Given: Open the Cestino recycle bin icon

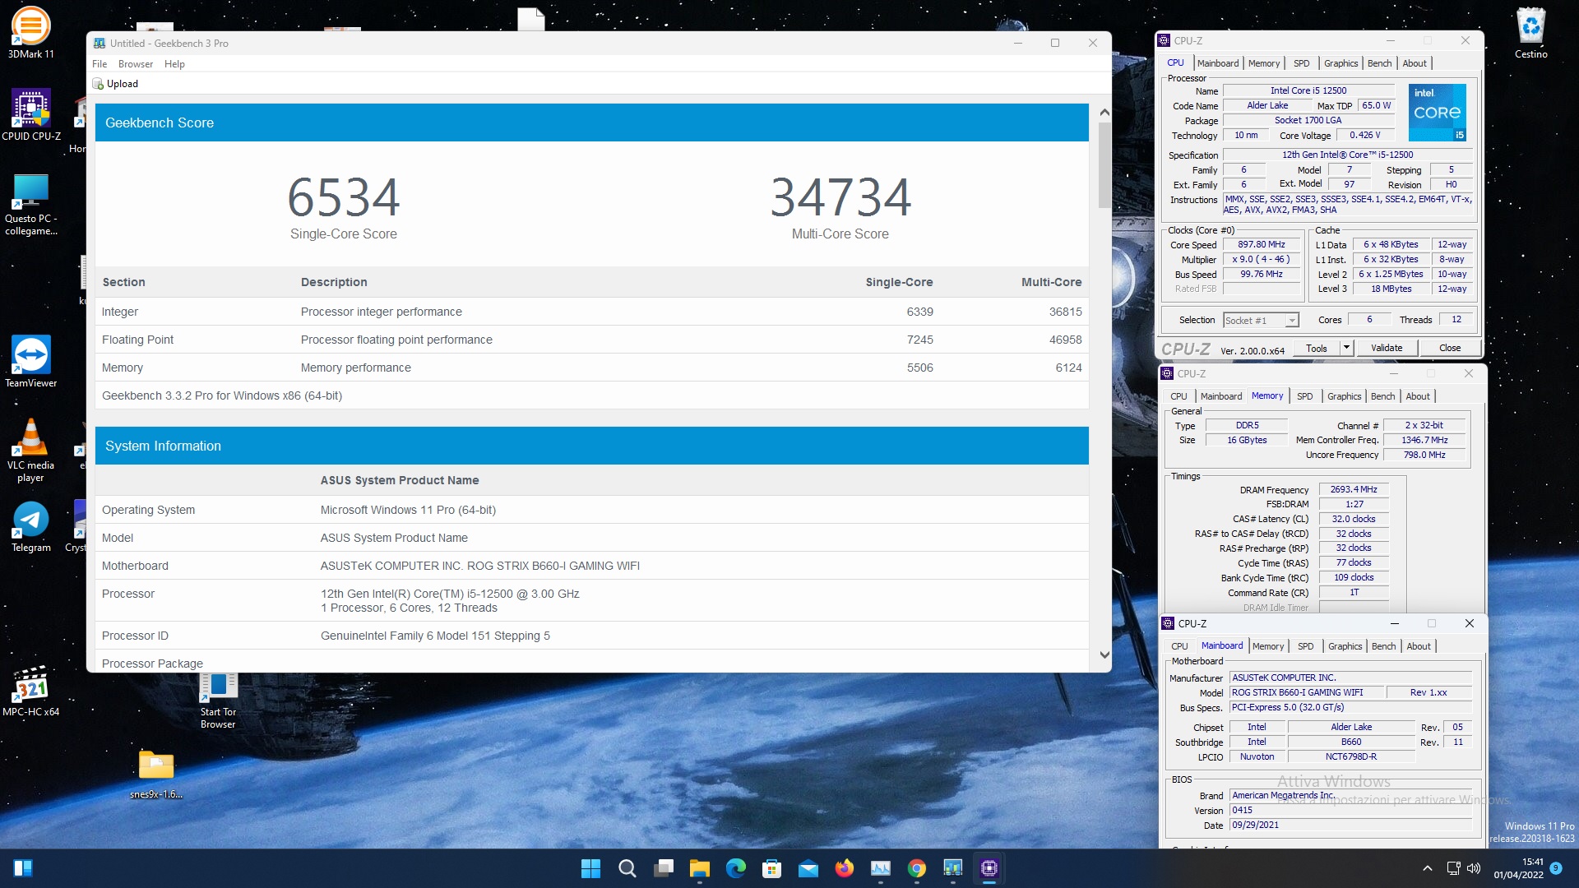Looking at the screenshot, I should click(x=1530, y=33).
